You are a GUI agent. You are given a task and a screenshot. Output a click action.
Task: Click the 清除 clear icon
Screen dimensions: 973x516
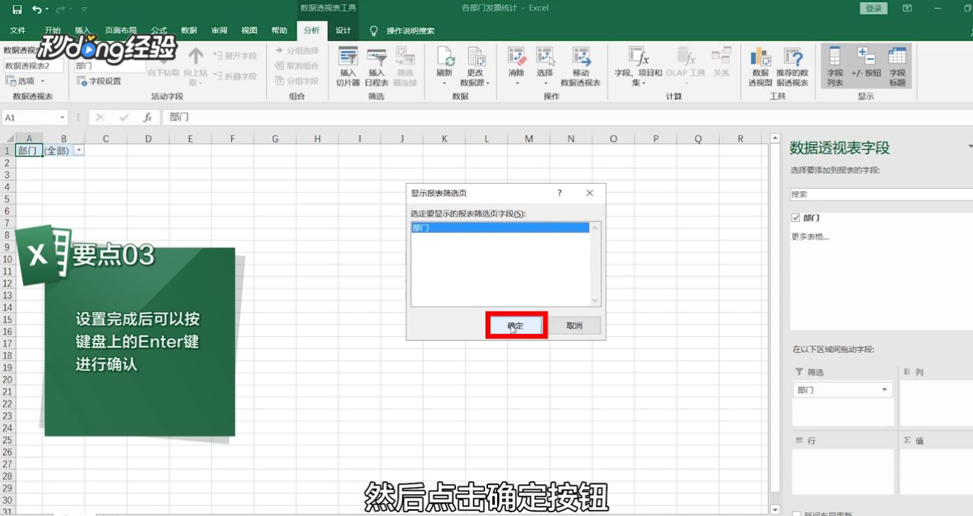point(516,58)
